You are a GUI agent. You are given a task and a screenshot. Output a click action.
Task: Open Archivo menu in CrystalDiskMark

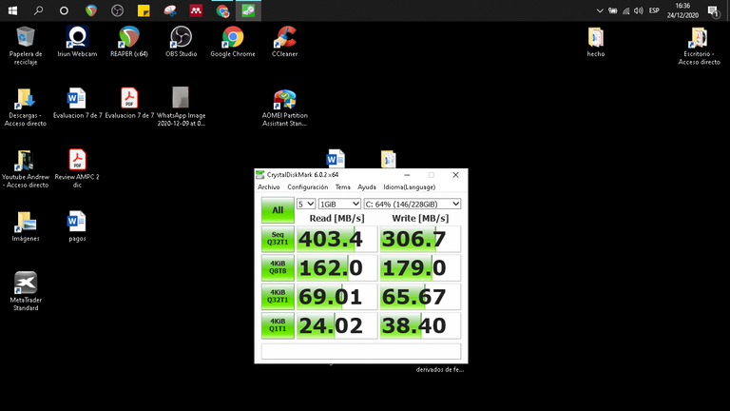(x=269, y=186)
